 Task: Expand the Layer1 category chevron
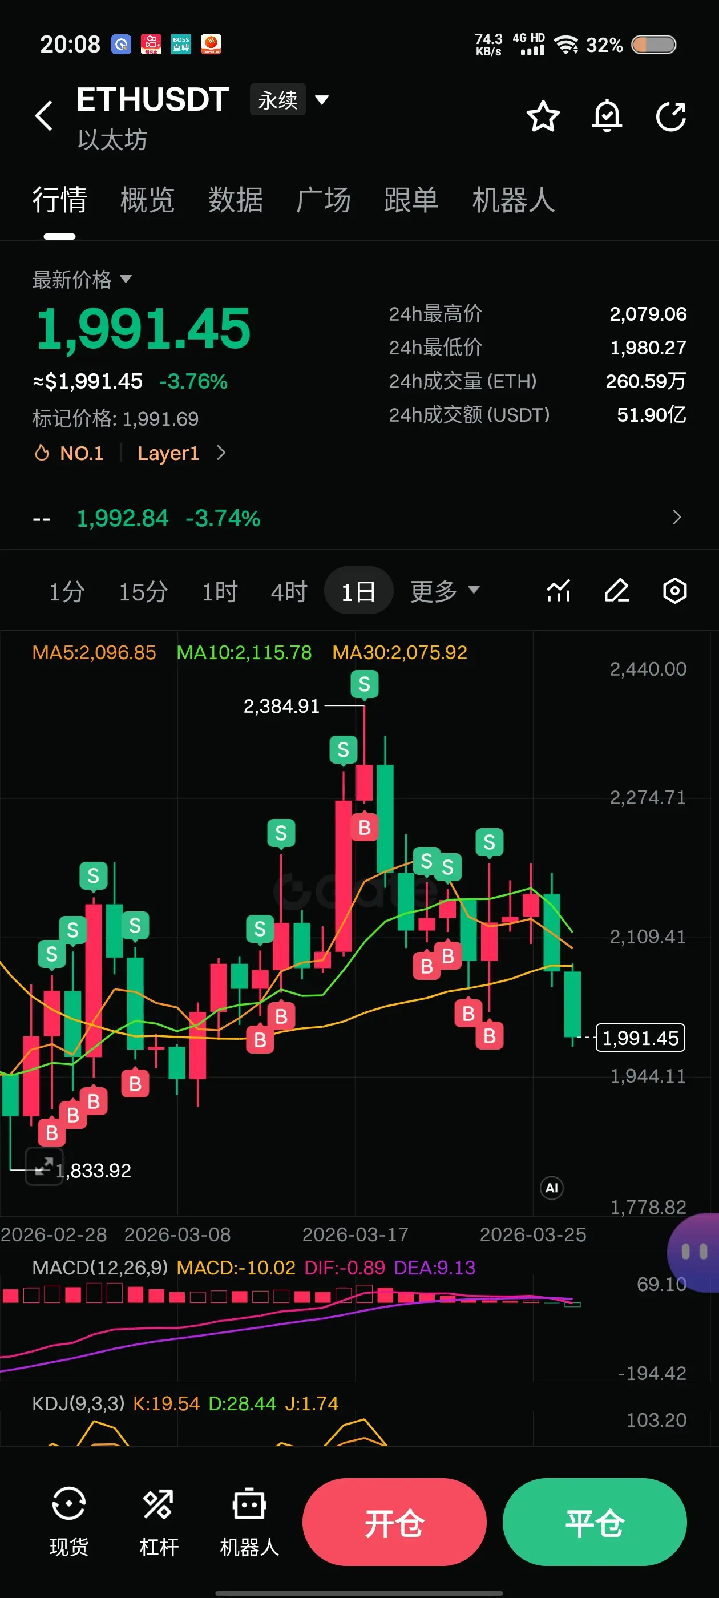221,453
